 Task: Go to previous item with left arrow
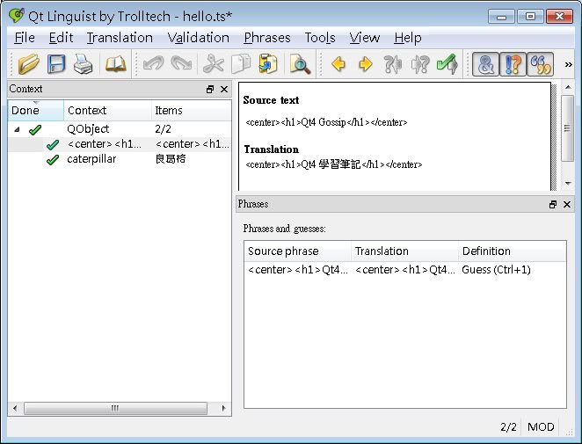pyautogui.click(x=338, y=64)
